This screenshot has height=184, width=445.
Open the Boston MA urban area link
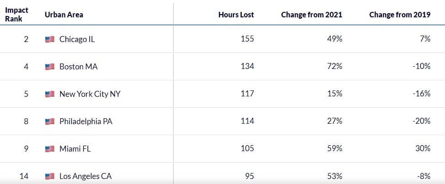pos(79,67)
